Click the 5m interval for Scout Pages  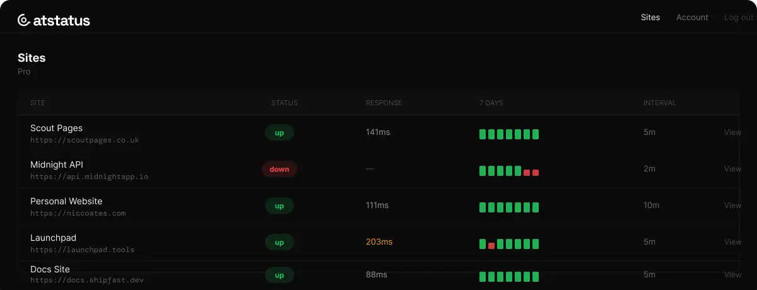pyautogui.click(x=649, y=132)
